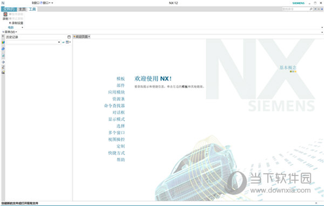
Task: Minimize the NX 12 window
Action: point(309,3)
